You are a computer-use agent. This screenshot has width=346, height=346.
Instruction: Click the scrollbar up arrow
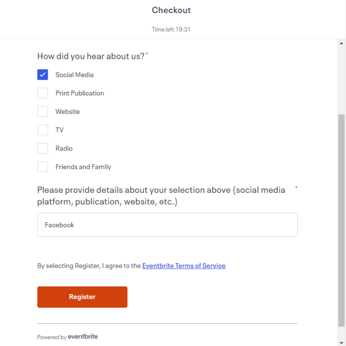tap(341, 43)
